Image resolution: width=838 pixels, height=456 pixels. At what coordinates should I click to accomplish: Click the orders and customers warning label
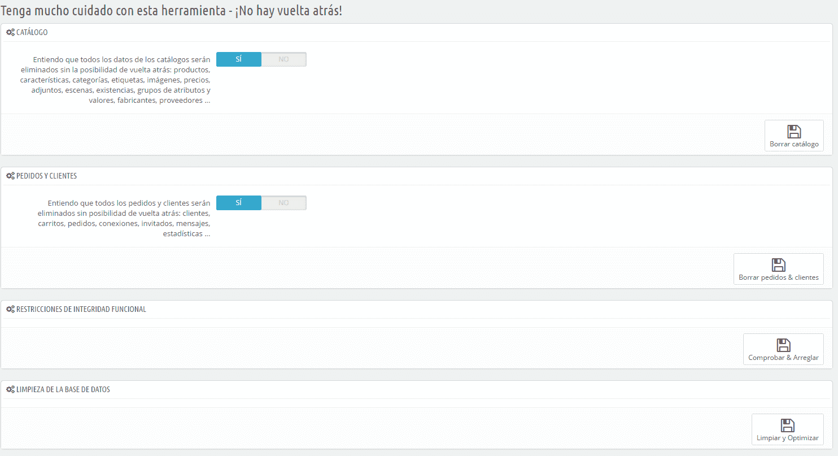coord(124,218)
